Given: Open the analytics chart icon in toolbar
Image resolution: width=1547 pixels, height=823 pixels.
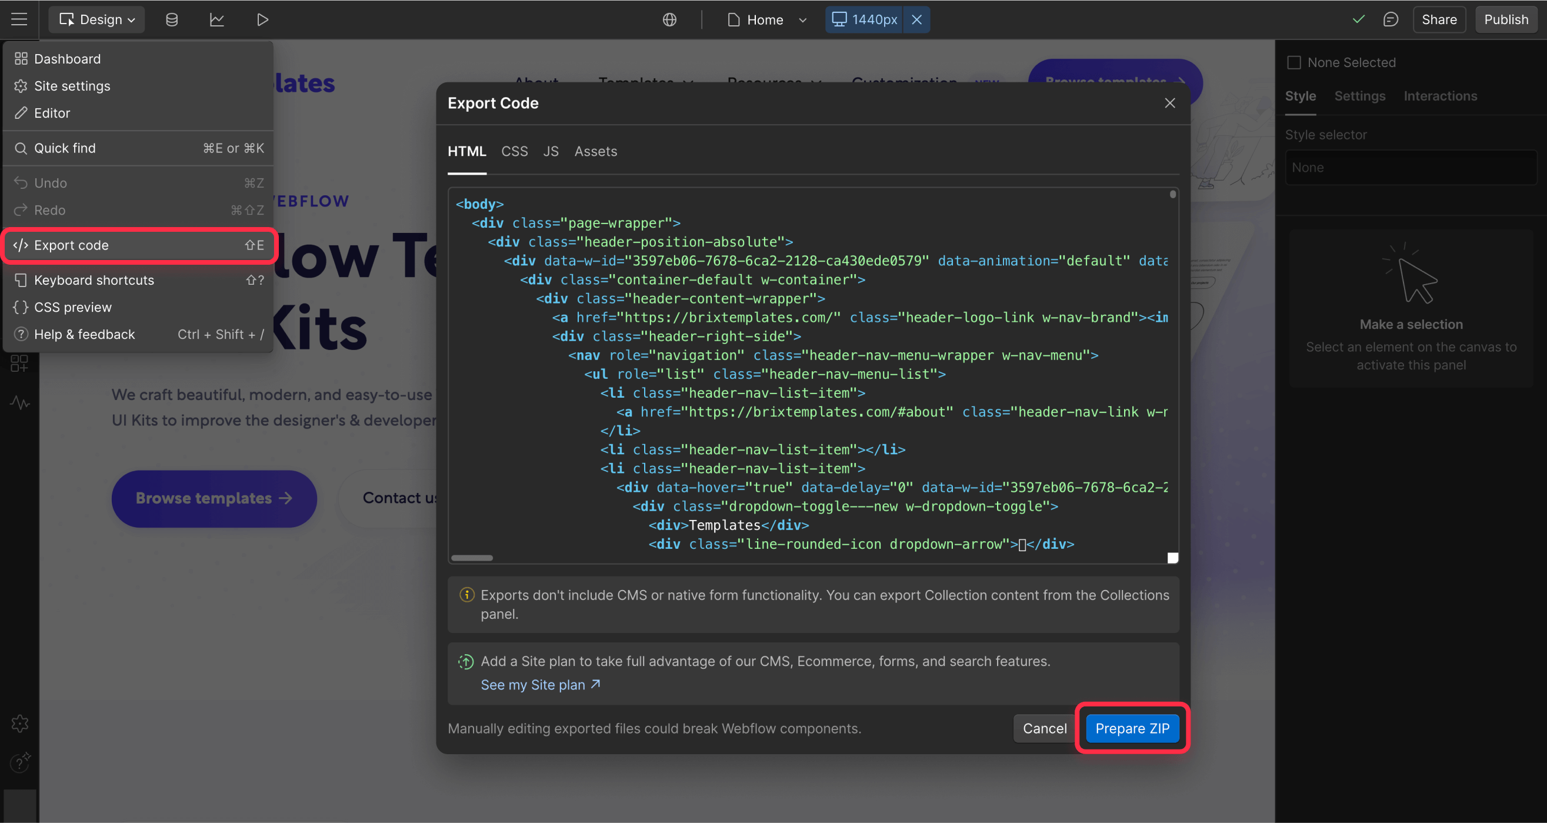Looking at the screenshot, I should click(x=217, y=20).
